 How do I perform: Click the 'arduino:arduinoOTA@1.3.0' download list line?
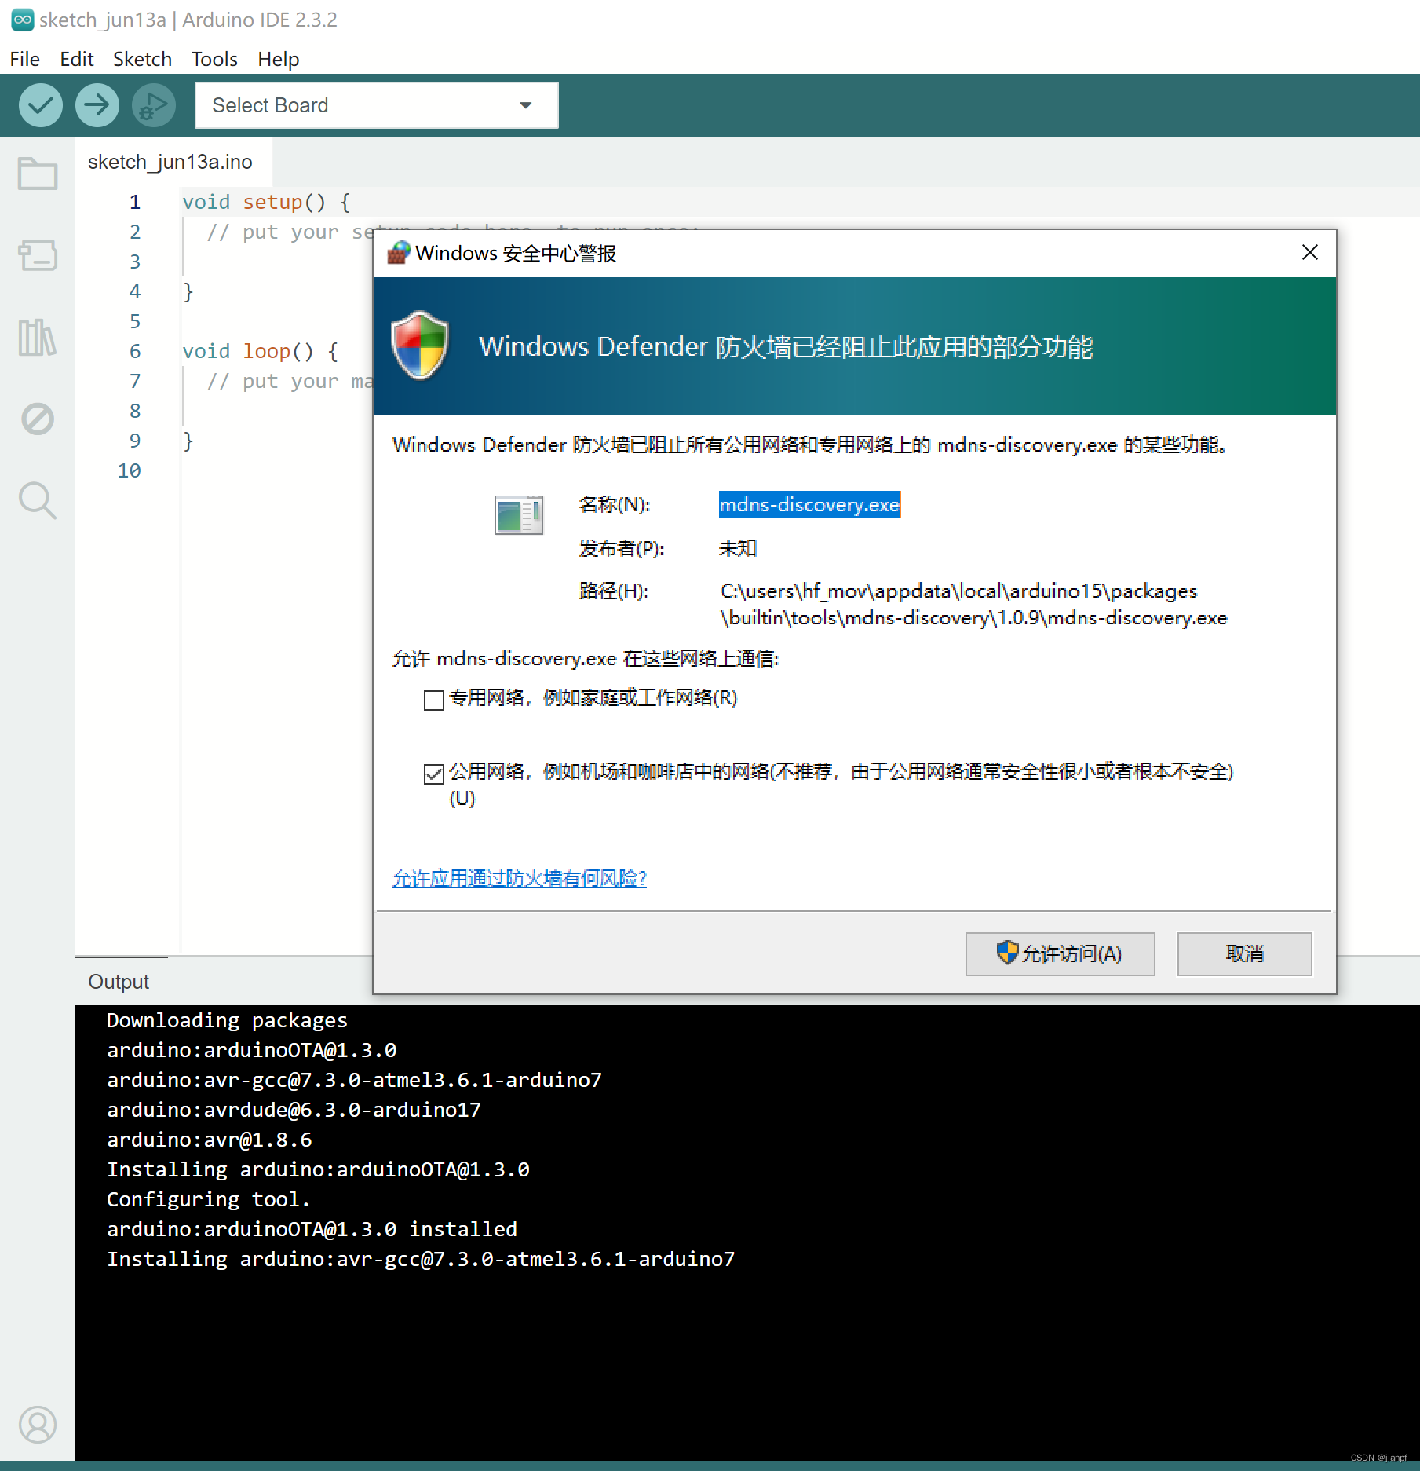[x=252, y=1050]
